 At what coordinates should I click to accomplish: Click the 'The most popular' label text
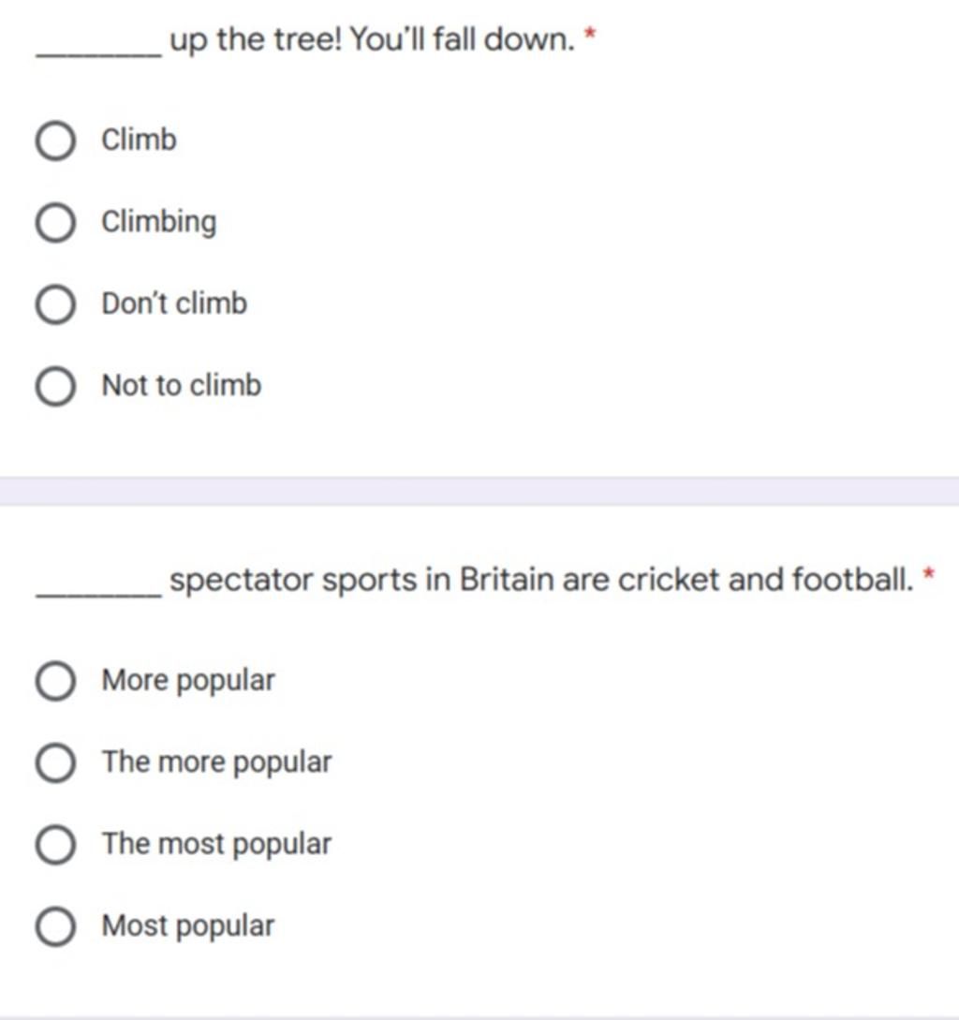click(x=216, y=844)
